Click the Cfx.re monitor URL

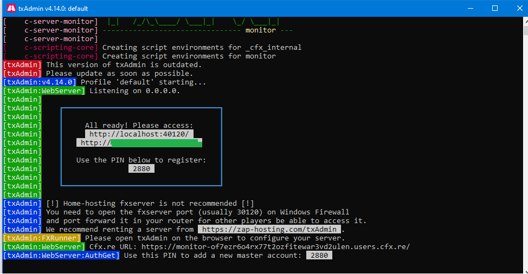point(275,247)
